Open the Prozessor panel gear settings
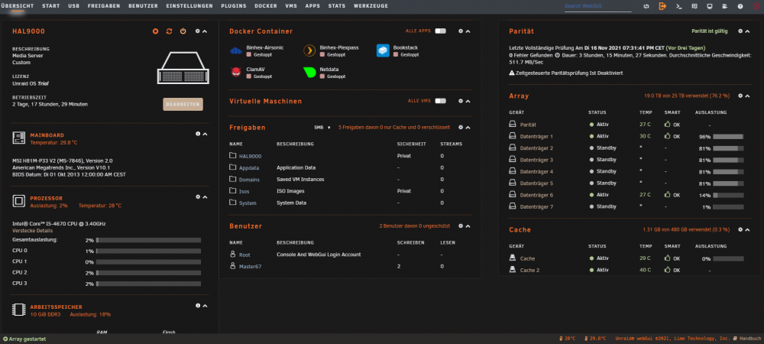This screenshot has height=344, width=764. 198,197
